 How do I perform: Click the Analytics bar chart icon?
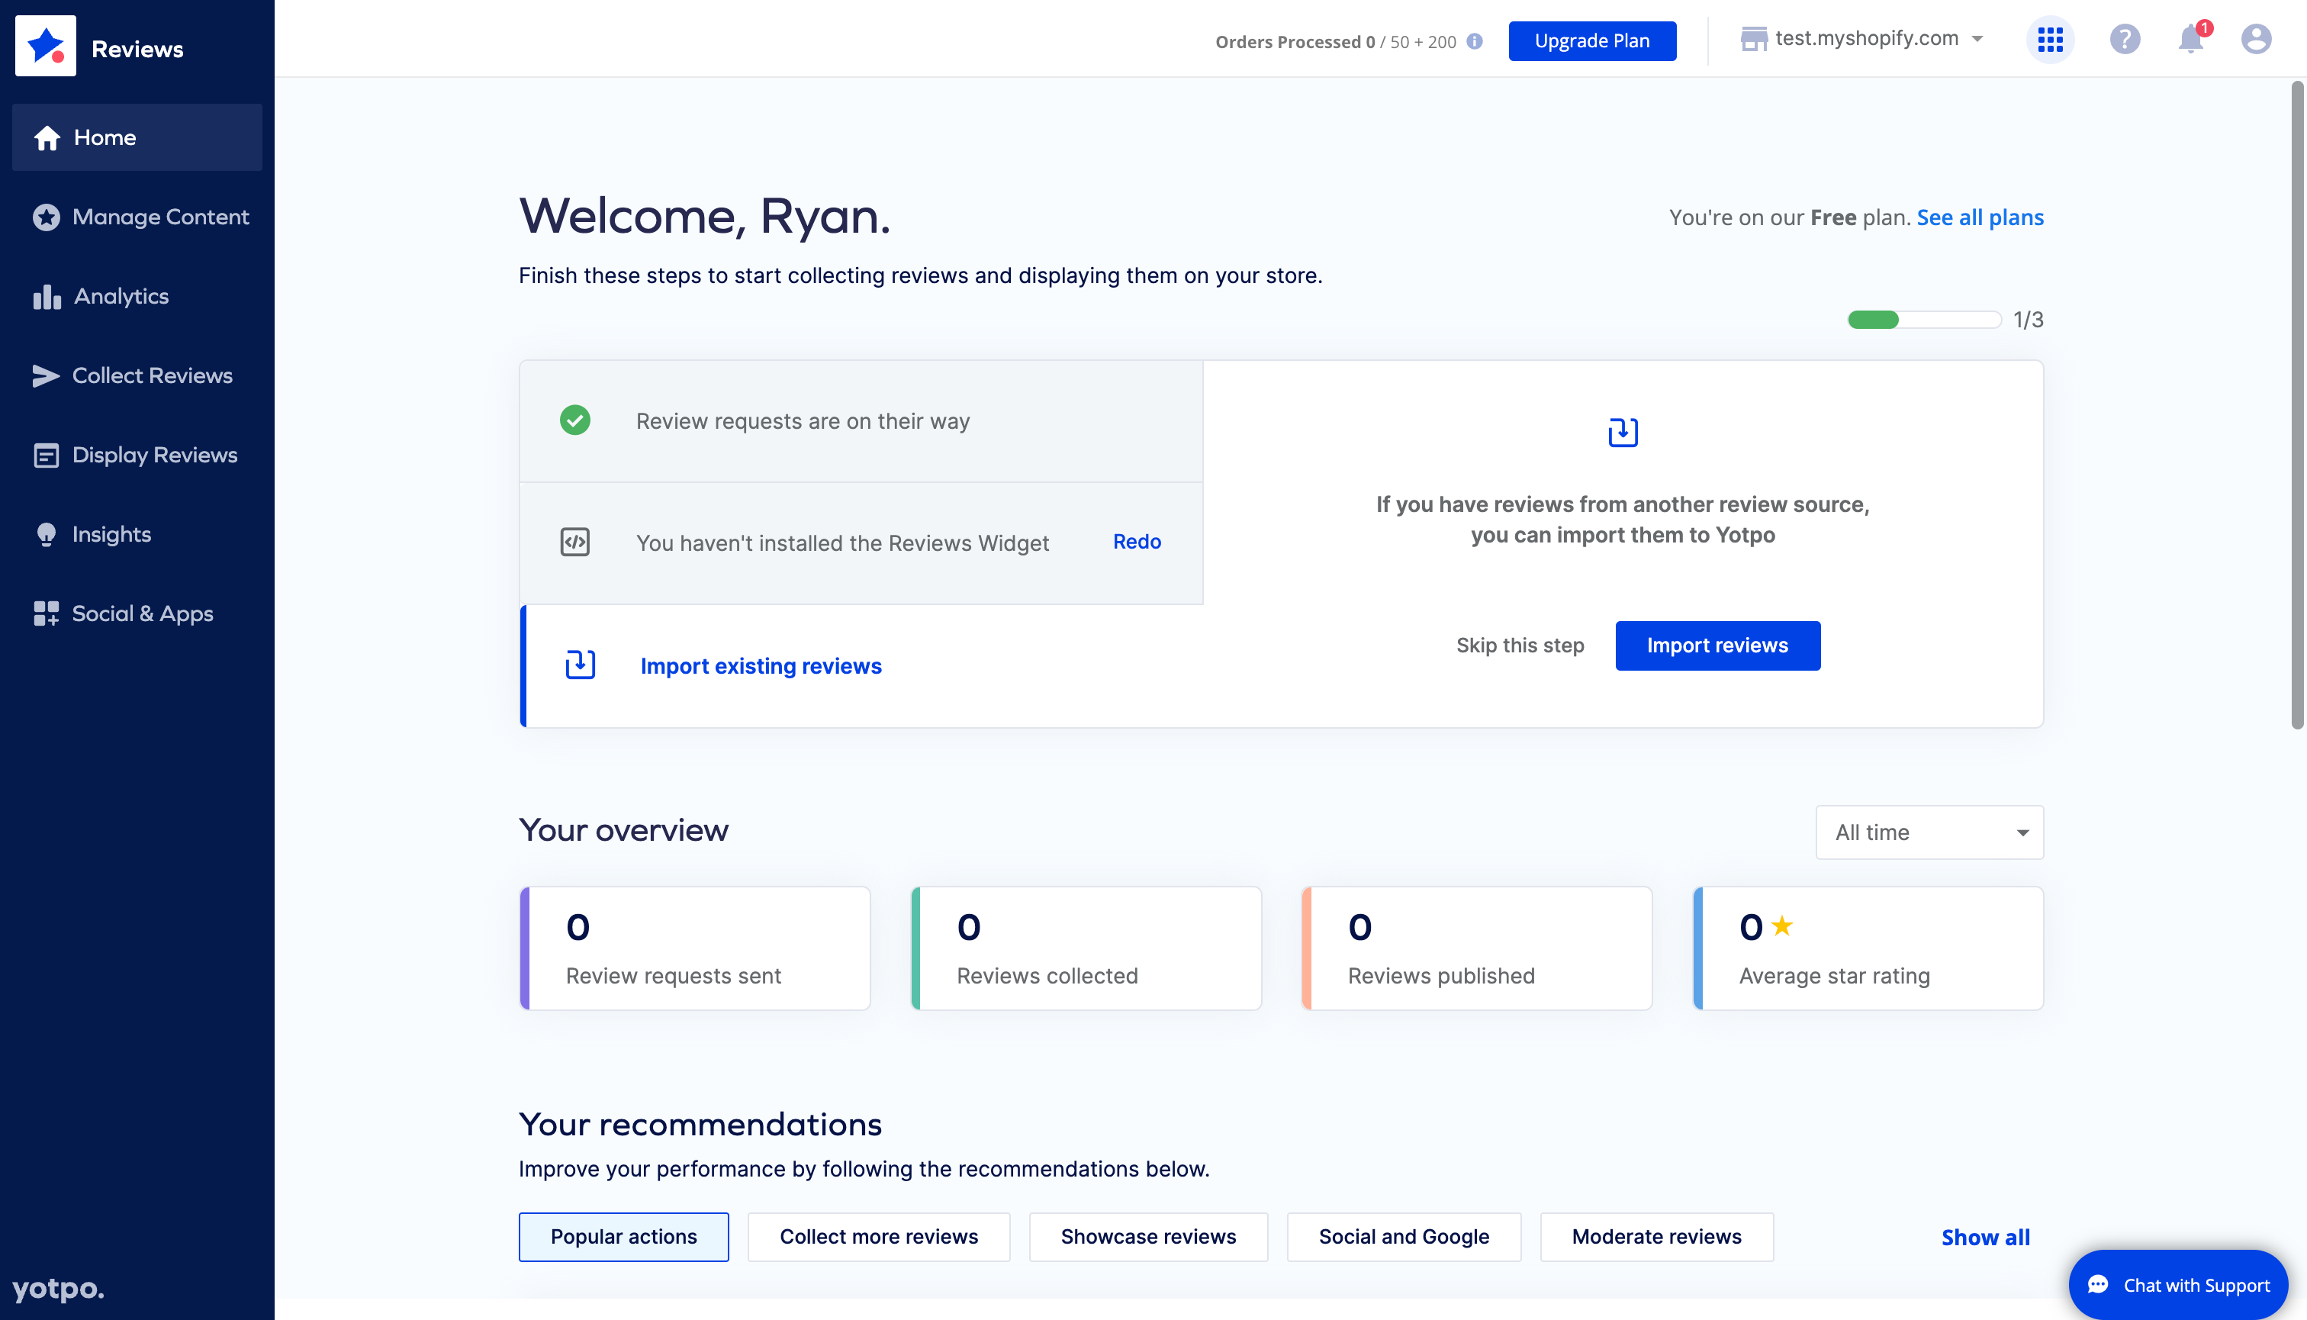(x=47, y=297)
